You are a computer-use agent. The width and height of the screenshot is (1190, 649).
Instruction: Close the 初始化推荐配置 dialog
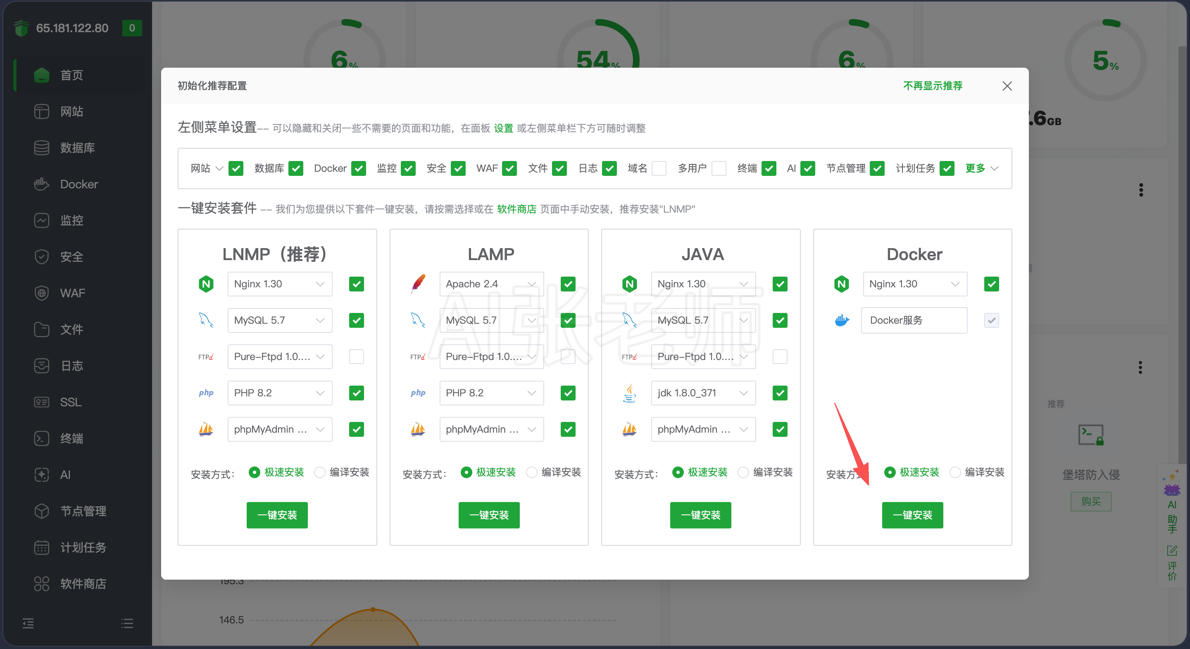[x=1007, y=86]
